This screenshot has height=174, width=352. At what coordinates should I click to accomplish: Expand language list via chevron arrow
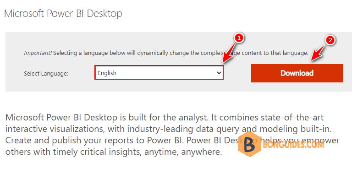pyautogui.click(x=219, y=73)
